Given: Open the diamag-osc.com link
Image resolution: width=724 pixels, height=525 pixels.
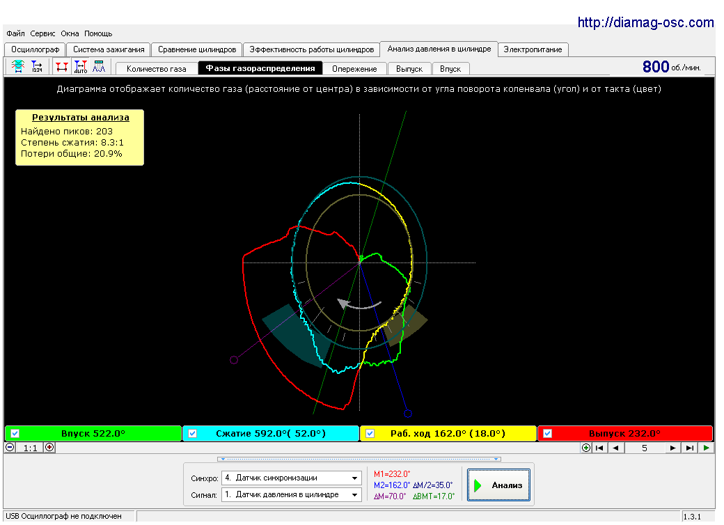Looking at the screenshot, I should [645, 22].
